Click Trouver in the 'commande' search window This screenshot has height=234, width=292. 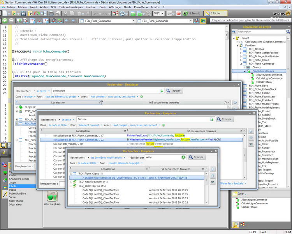(174, 91)
